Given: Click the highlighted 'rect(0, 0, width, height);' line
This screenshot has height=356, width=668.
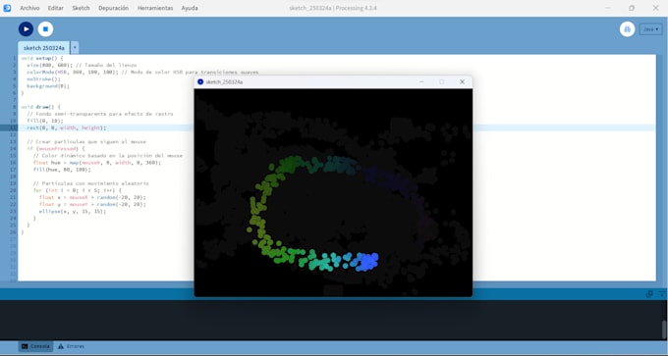Looking at the screenshot, I should [x=67, y=127].
